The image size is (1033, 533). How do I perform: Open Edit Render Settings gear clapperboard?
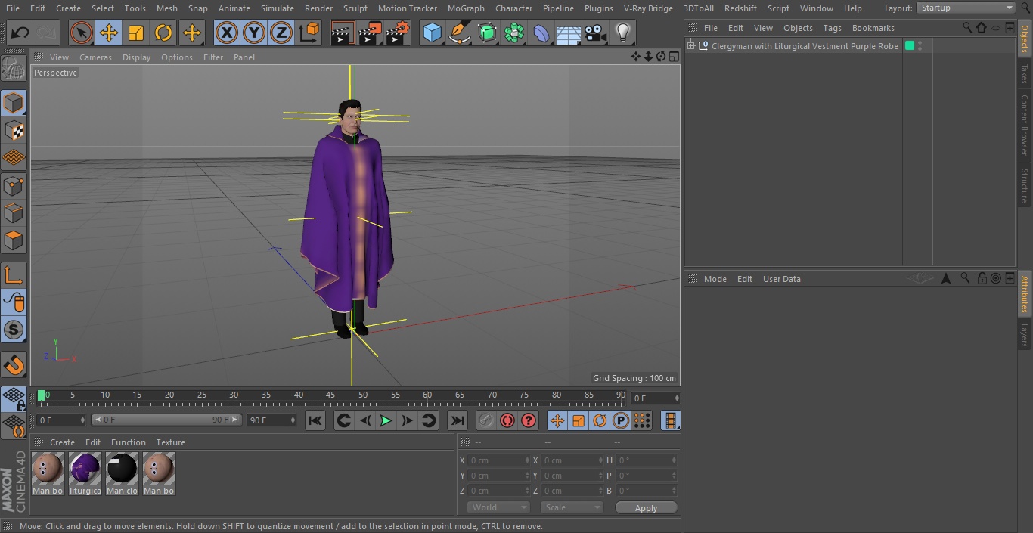[x=398, y=33]
